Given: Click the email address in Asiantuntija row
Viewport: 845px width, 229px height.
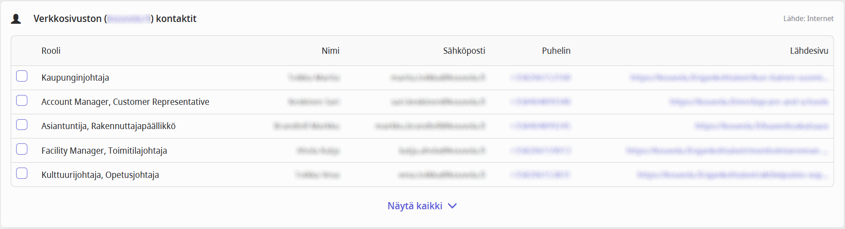Looking at the screenshot, I should coord(430,126).
